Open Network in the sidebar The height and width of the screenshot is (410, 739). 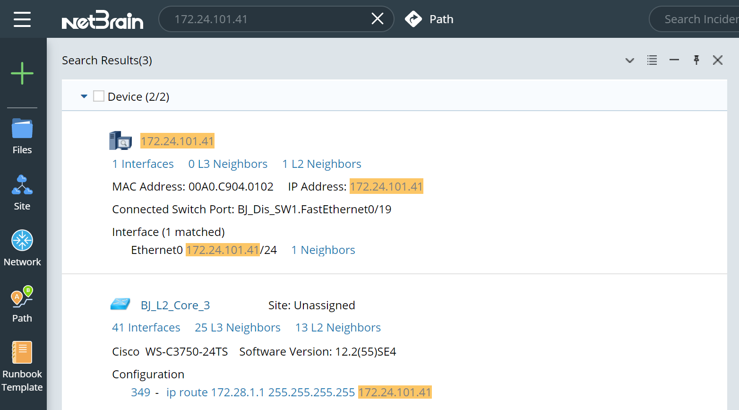click(22, 249)
